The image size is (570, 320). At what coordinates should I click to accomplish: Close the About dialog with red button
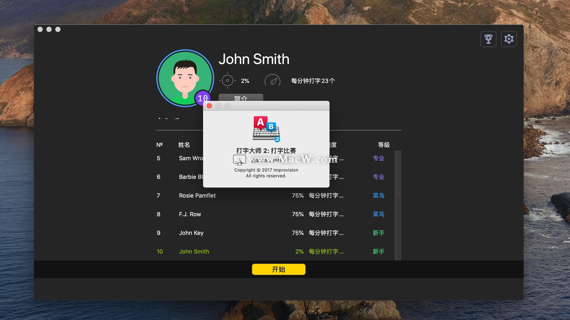click(209, 106)
